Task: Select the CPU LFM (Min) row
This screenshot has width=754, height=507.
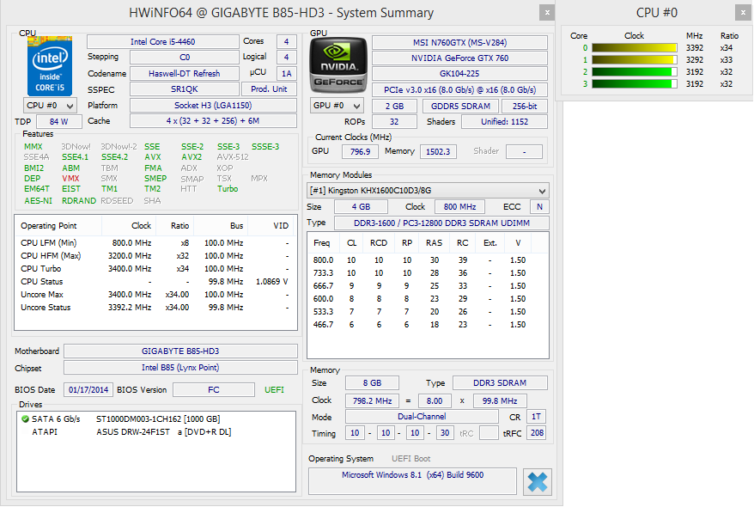Action: click(x=155, y=243)
